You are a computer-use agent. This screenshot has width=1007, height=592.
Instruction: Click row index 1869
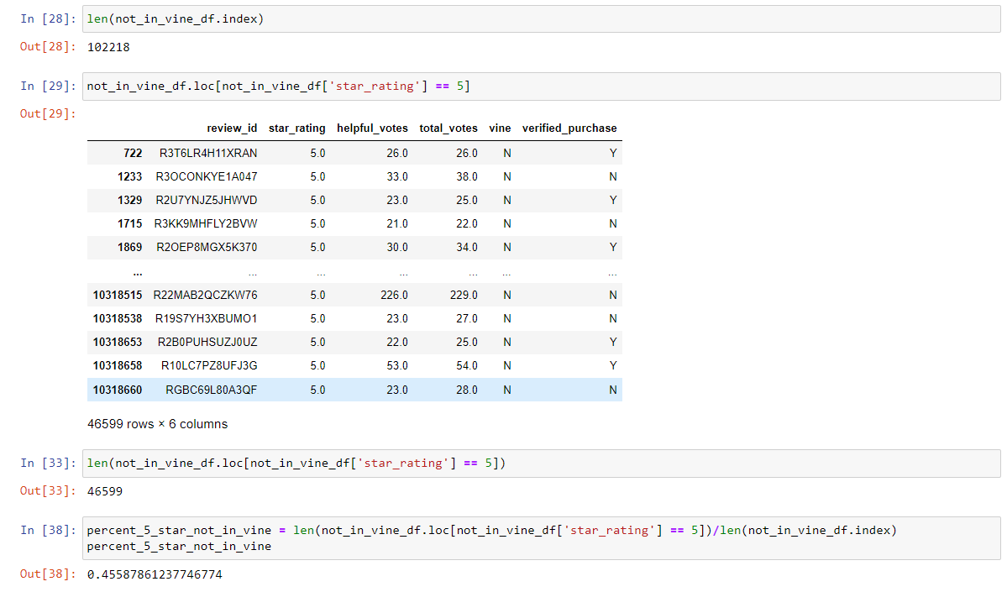point(129,247)
